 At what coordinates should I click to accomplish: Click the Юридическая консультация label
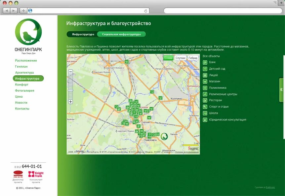(227, 120)
